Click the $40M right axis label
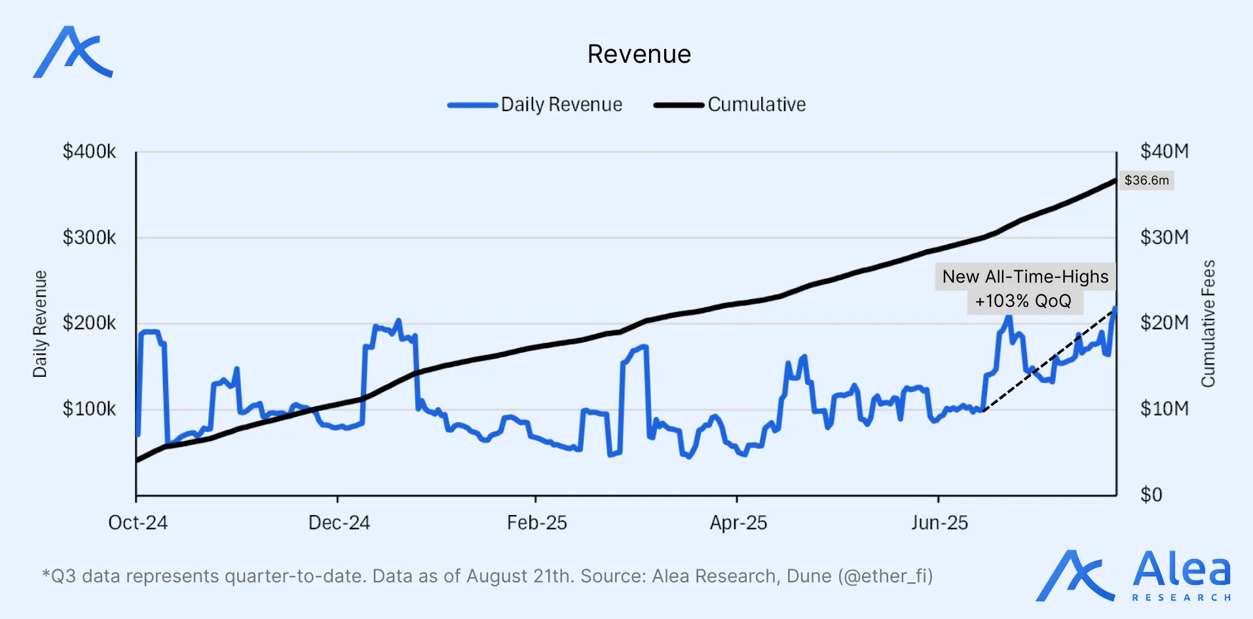Viewport: 1253px width, 619px height. pyautogui.click(x=1164, y=152)
